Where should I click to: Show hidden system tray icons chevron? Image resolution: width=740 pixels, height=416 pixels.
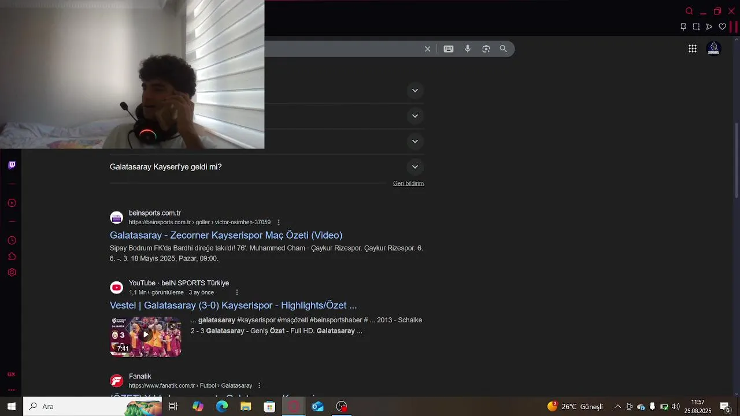617,406
